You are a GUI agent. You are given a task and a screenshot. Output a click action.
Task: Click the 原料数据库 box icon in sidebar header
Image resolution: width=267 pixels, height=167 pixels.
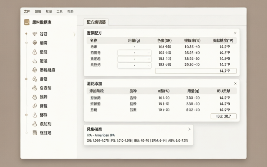click(x=27, y=22)
